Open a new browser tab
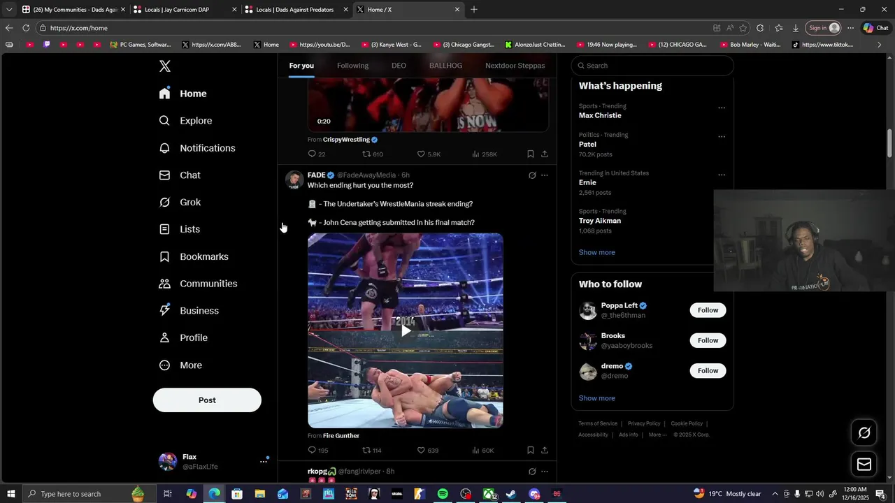 (x=474, y=10)
